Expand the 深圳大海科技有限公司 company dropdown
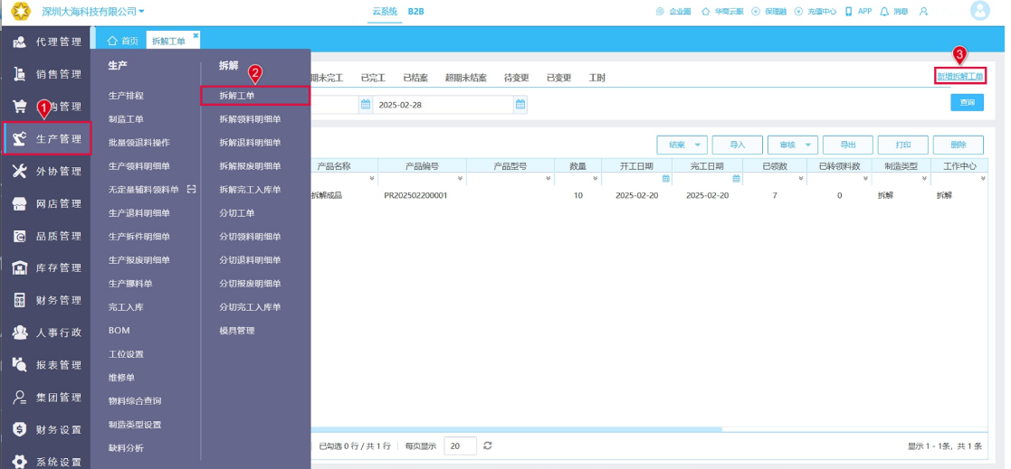This screenshot has height=469, width=1011. 141,12
